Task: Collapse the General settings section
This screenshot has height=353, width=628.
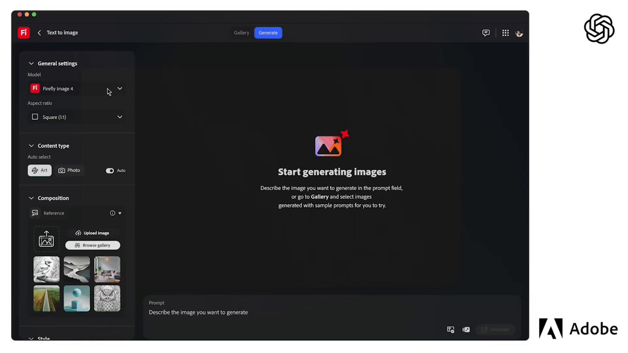Action: tap(31, 64)
